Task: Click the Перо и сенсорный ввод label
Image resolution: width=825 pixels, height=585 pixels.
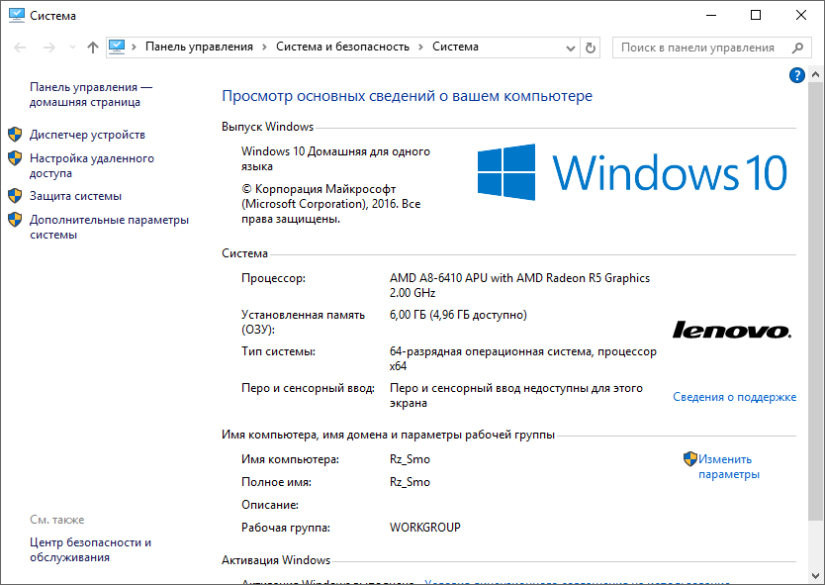Action: click(308, 389)
